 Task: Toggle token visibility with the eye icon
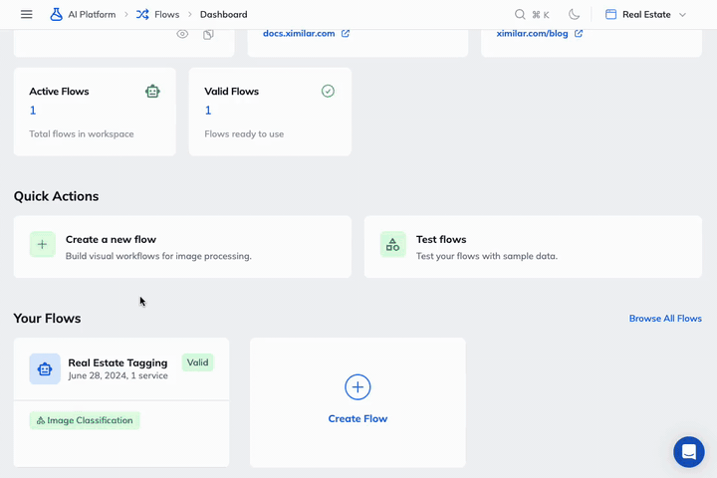(182, 34)
